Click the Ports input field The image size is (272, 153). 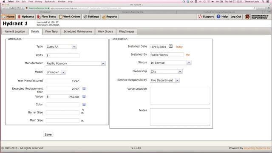(62, 55)
